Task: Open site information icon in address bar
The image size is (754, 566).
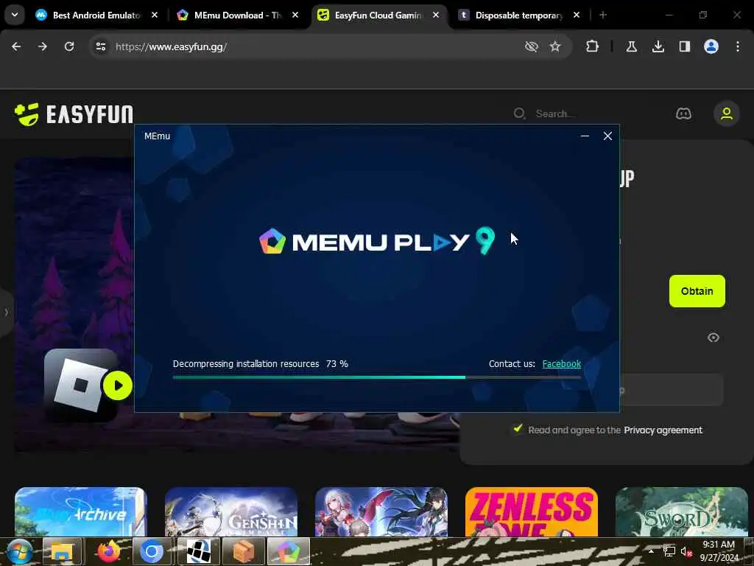Action: [x=100, y=46]
